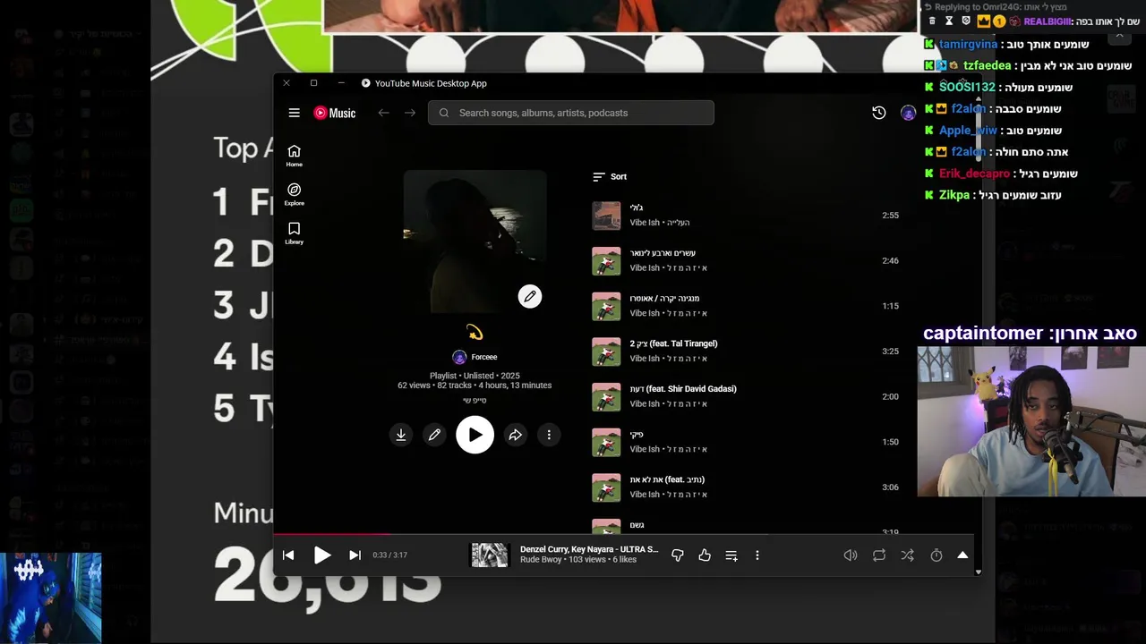Click username tamirgvina in chat overlay
The height and width of the screenshot is (644, 1146).
coord(968,44)
